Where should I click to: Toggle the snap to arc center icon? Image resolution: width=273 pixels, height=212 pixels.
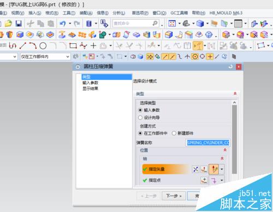pos(195,56)
